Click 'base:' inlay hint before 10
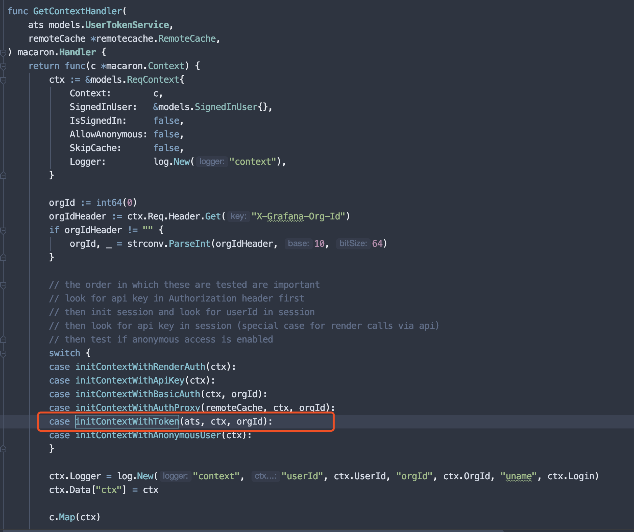Viewport: 634px width, 532px height. coord(298,244)
